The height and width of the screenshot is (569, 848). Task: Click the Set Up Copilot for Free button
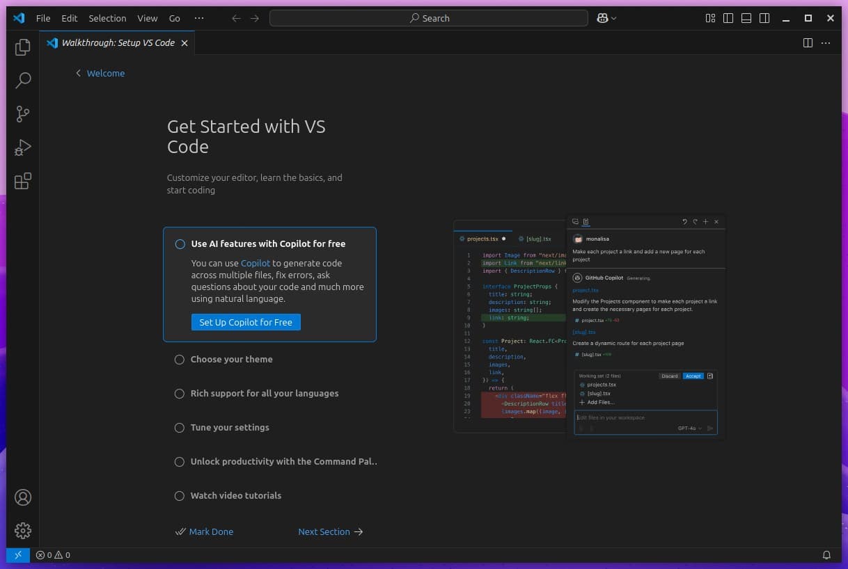point(246,322)
